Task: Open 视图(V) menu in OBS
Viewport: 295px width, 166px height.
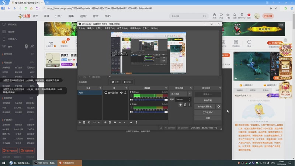Action: click(99, 28)
